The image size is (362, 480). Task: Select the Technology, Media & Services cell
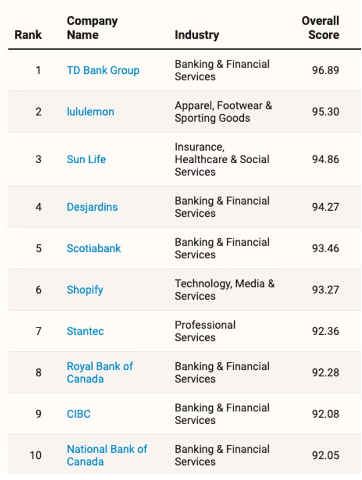pyautogui.click(x=225, y=290)
